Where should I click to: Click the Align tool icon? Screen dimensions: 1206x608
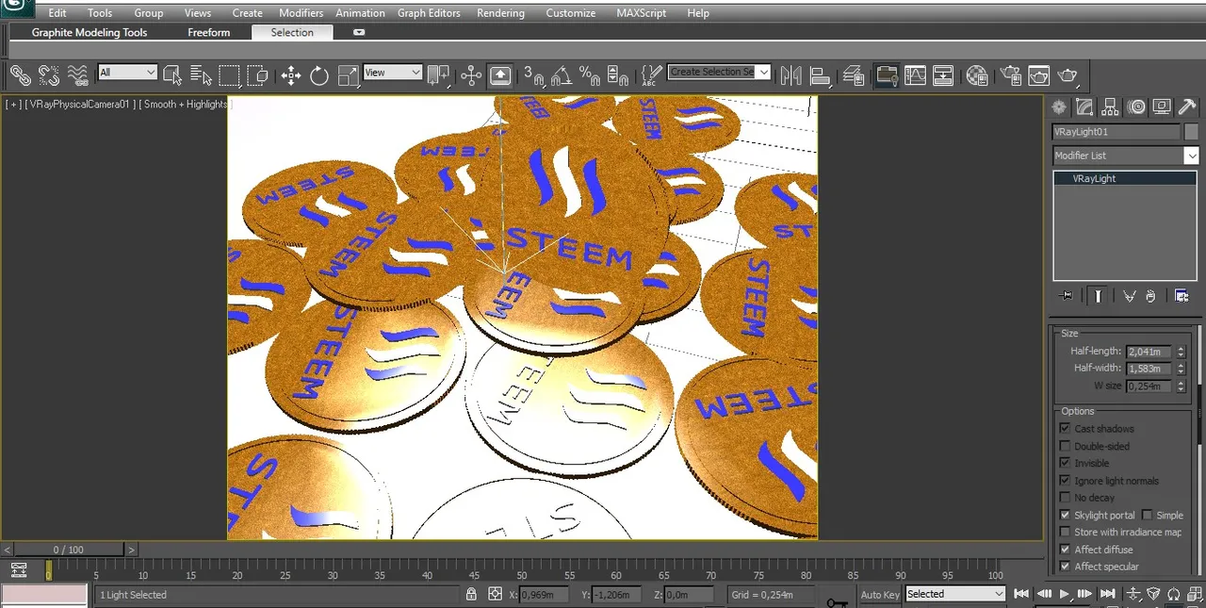point(821,74)
